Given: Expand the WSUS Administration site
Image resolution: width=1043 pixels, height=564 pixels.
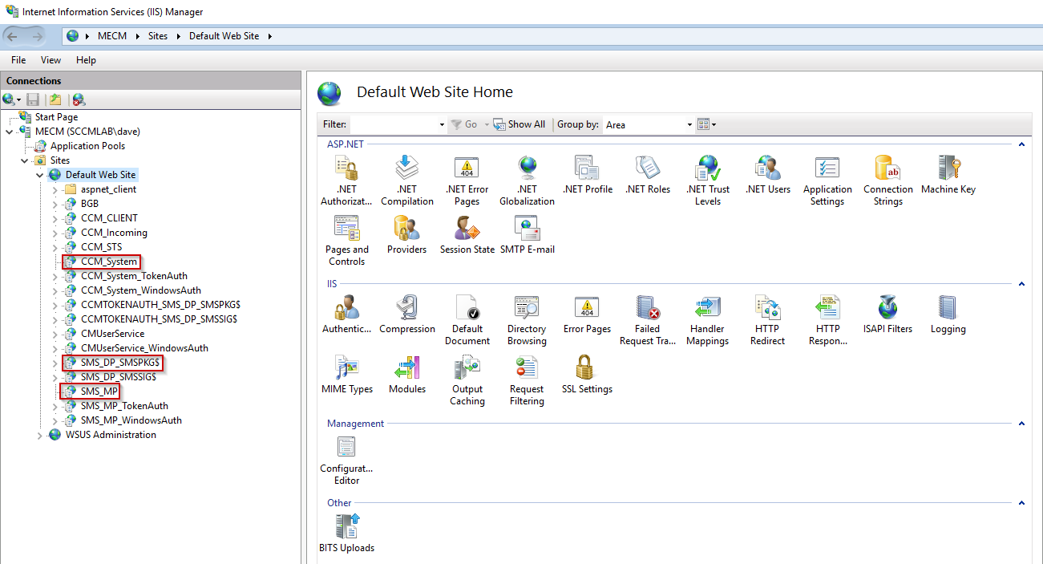Looking at the screenshot, I should tap(40, 435).
